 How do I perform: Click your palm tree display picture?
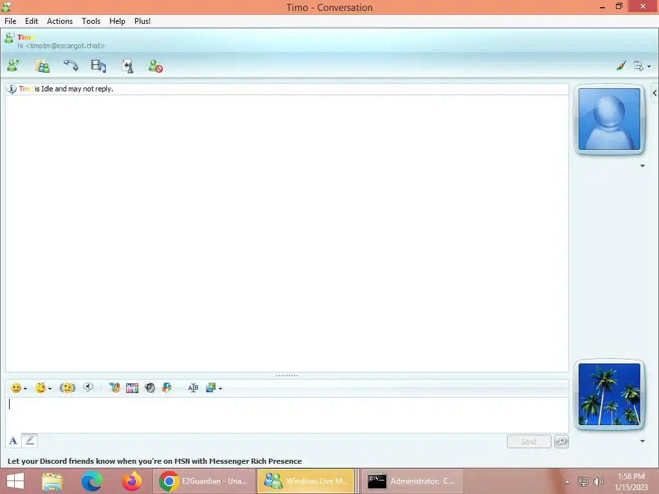(609, 395)
